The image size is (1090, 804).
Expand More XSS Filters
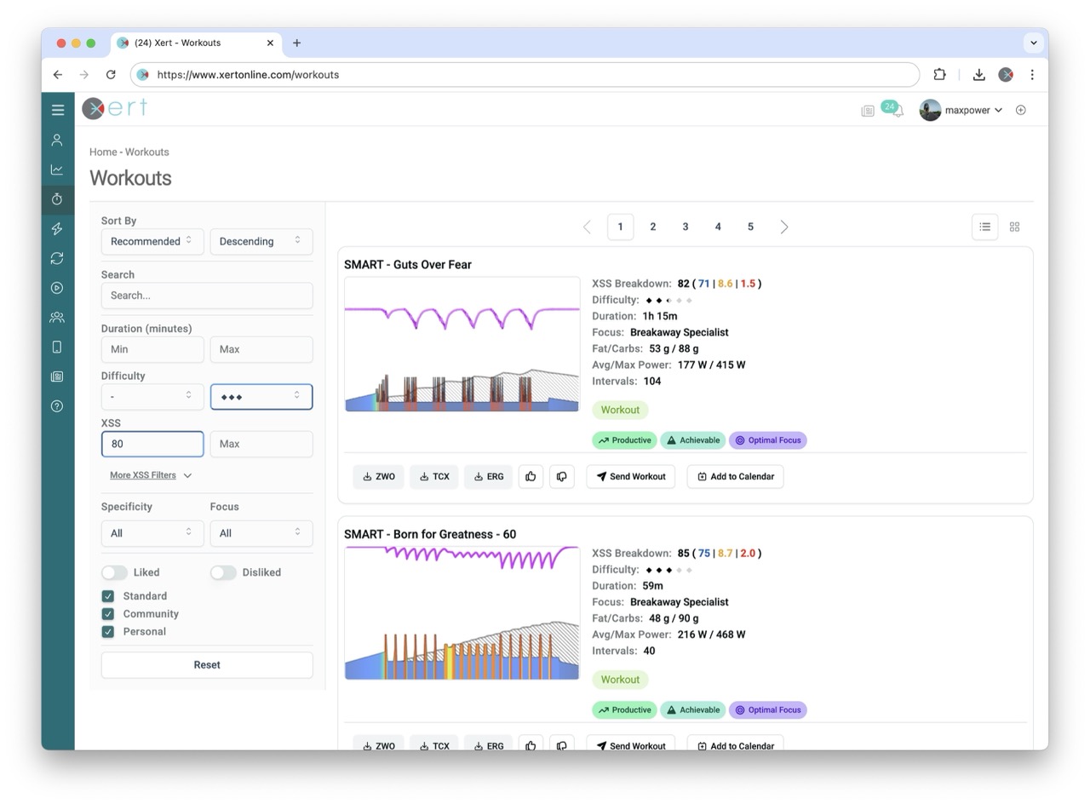[150, 475]
